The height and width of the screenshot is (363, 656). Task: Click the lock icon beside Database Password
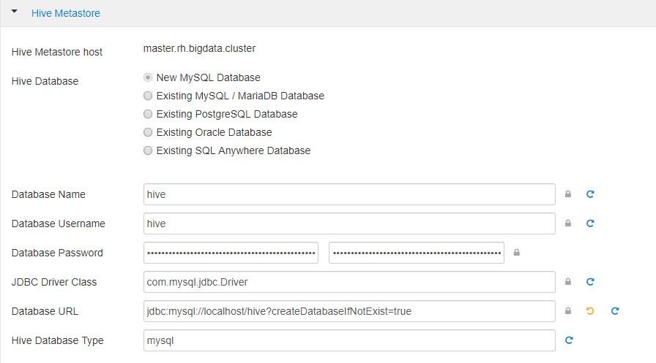(517, 253)
